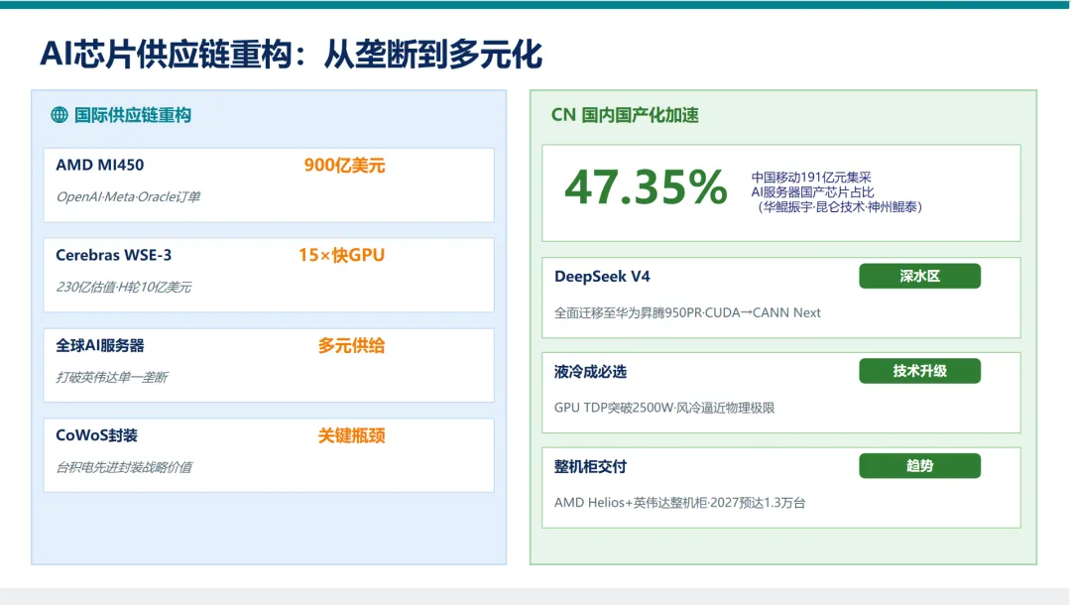The image size is (1071, 605).
Task: Select the AMD MI450 label
Action: pos(100,165)
